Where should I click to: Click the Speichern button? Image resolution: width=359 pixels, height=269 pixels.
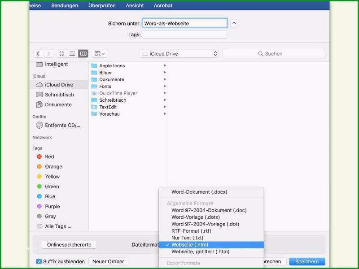coord(307,261)
